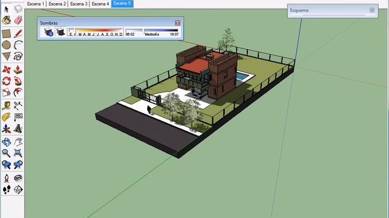Click the Zoom Extents tool
This screenshot has height=218, width=389.
click(18, 153)
